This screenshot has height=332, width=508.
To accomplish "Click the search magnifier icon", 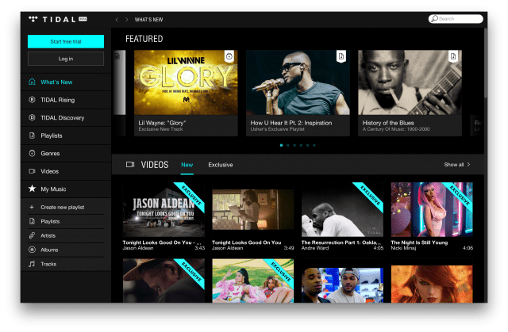I will 434,18.
